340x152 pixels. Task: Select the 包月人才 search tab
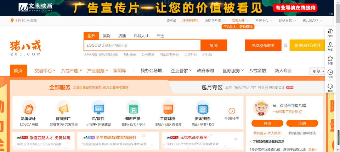point(141,36)
